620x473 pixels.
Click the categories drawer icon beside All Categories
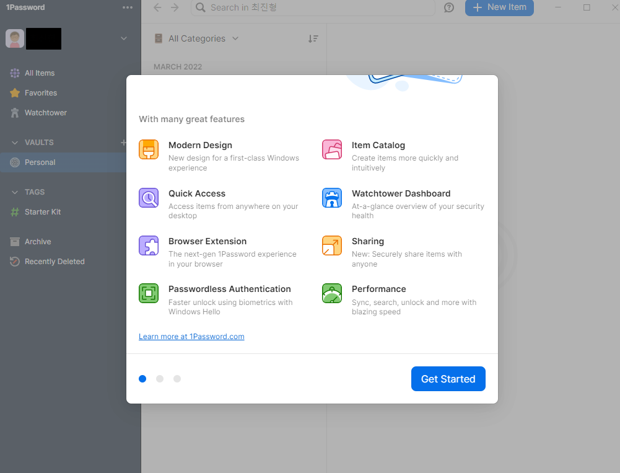(159, 38)
